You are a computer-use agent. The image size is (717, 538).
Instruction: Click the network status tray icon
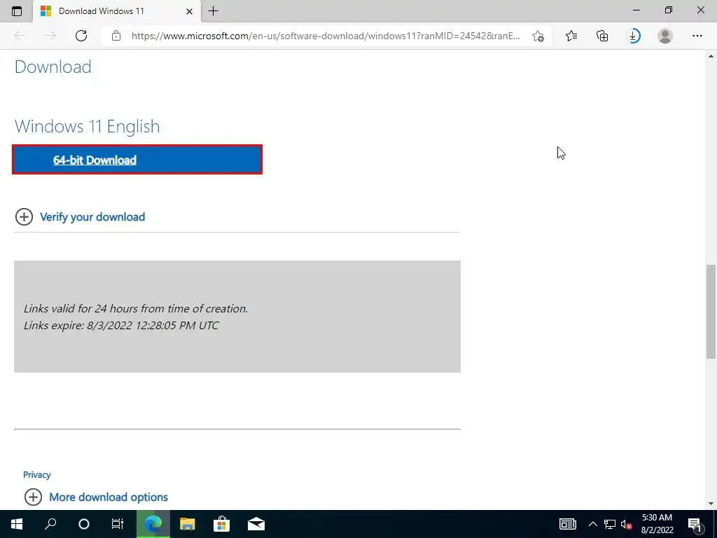[610, 524]
